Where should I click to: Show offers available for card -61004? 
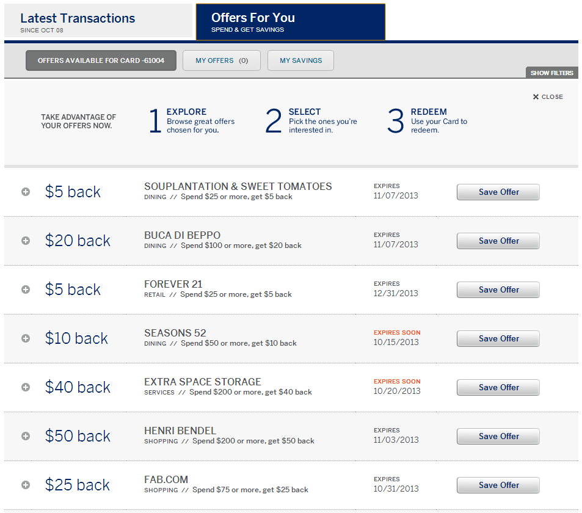[101, 60]
